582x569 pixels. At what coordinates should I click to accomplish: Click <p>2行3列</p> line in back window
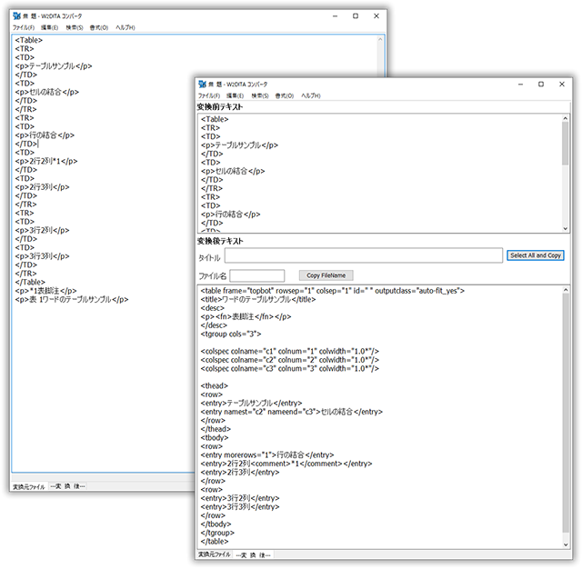[42, 187]
